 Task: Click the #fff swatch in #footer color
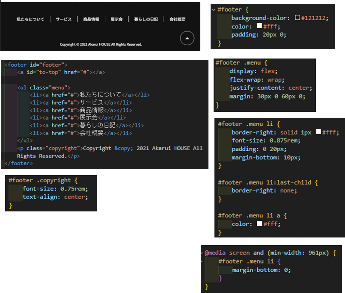pos(259,26)
